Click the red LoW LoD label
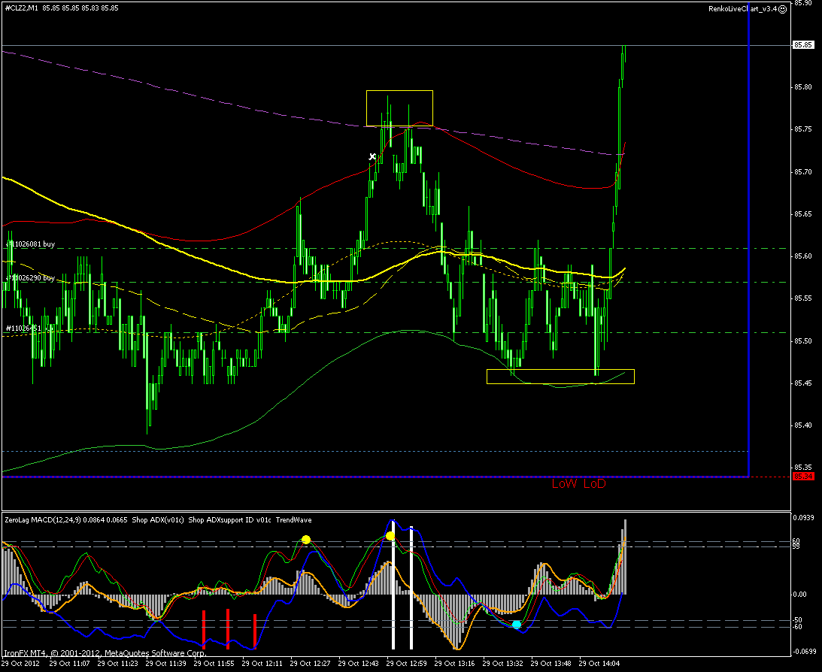Screen dimensions: 822x672 point(579,484)
